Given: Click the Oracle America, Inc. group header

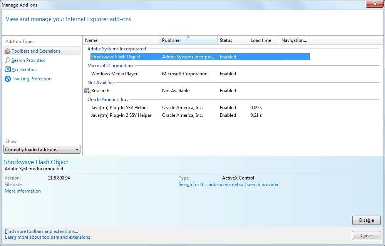Looking at the screenshot, I should tap(108, 100).
